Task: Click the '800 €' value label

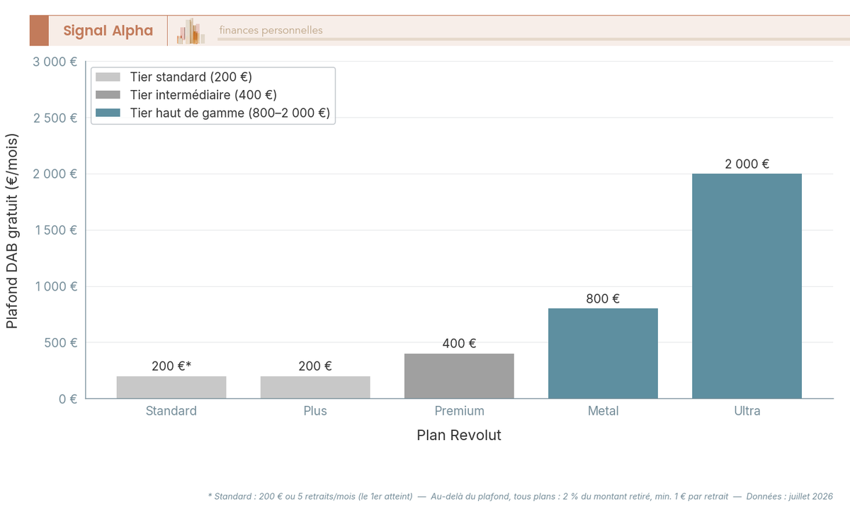Action: pos(603,299)
